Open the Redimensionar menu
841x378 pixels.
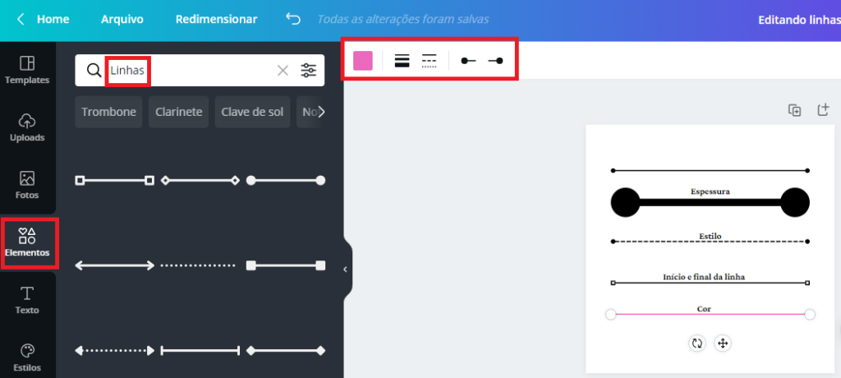pyautogui.click(x=217, y=20)
